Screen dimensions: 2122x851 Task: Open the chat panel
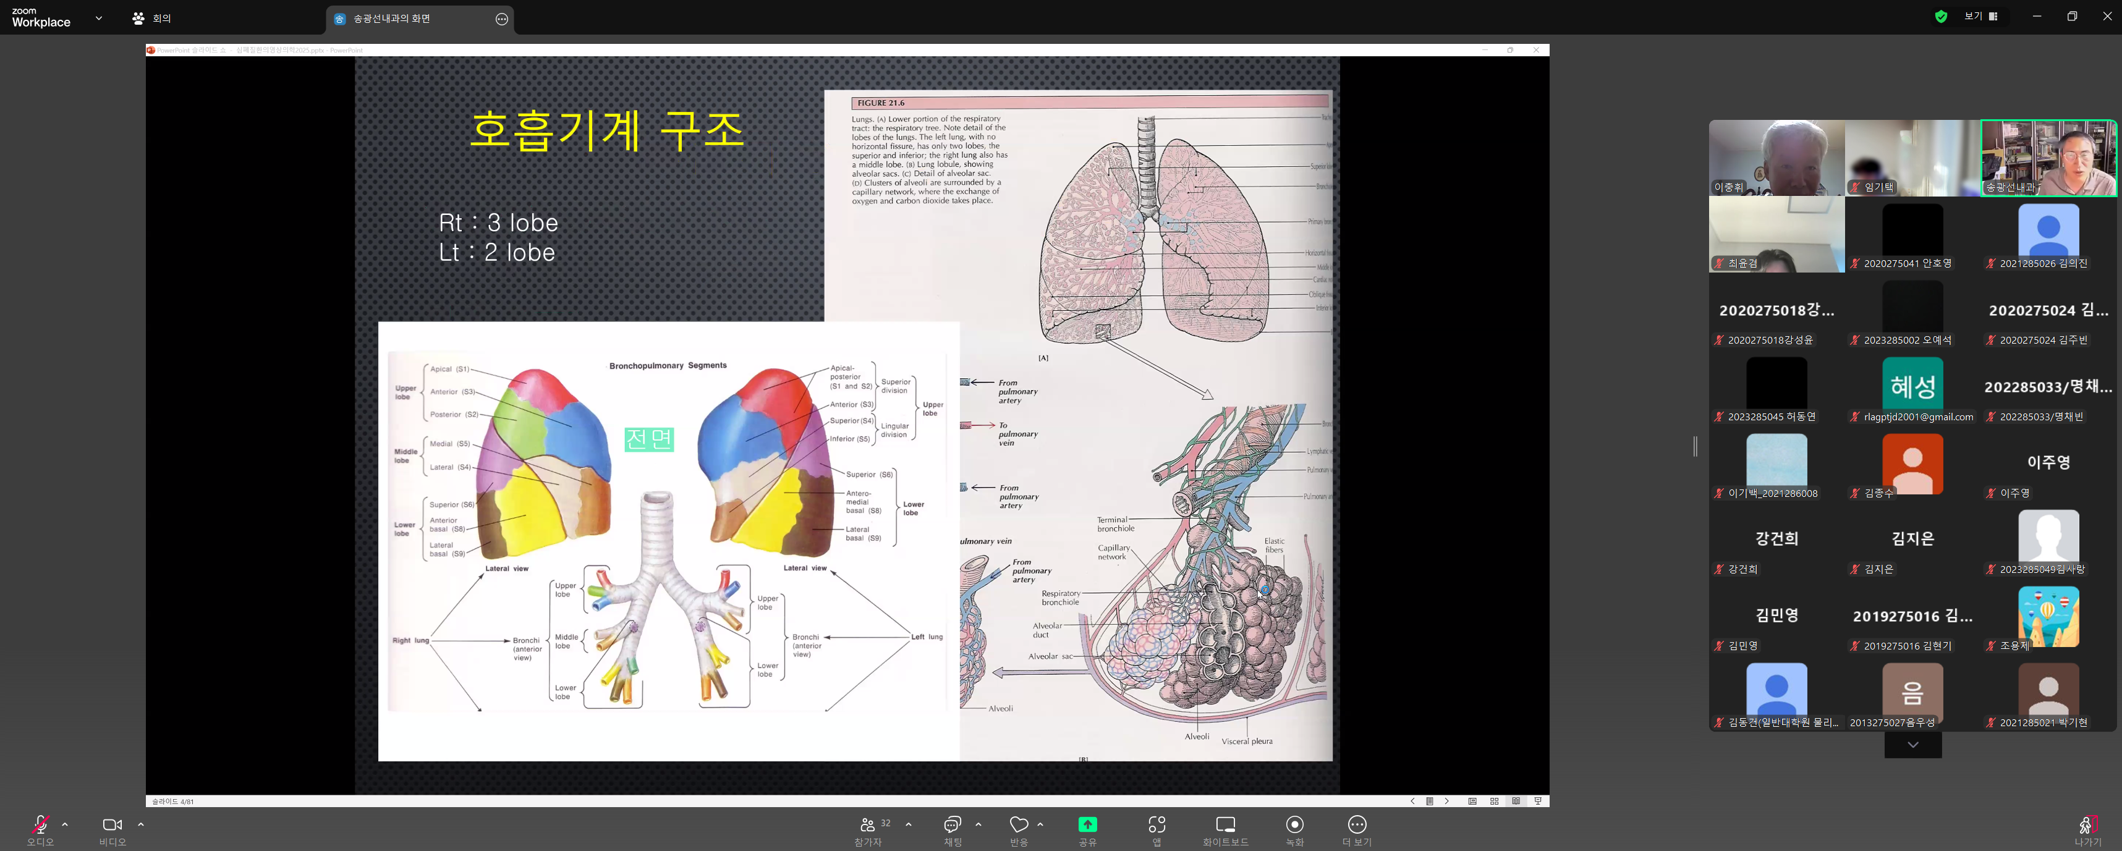pos(953,824)
